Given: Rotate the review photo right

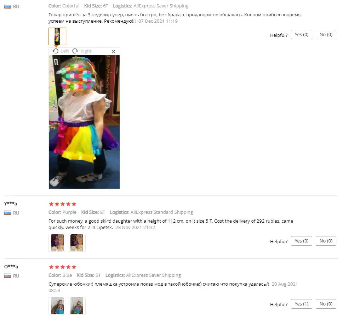Looking at the screenshot, I should pos(82,51).
